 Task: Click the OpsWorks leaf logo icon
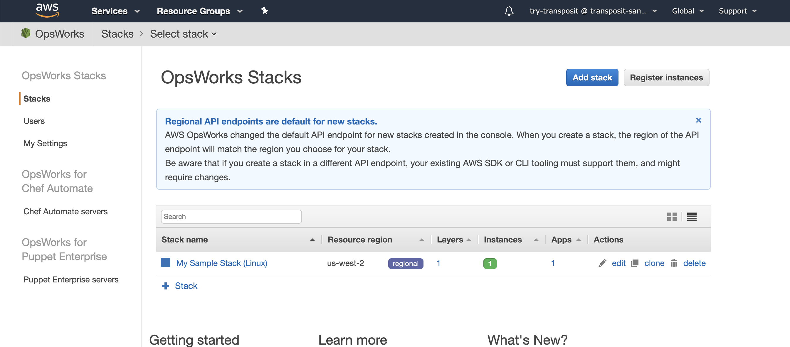click(x=26, y=33)
